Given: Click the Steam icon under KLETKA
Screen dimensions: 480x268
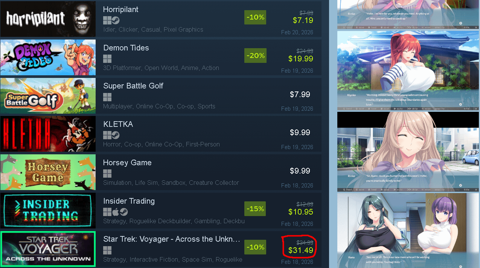Looking at the screenshot, I should point(116,135).
